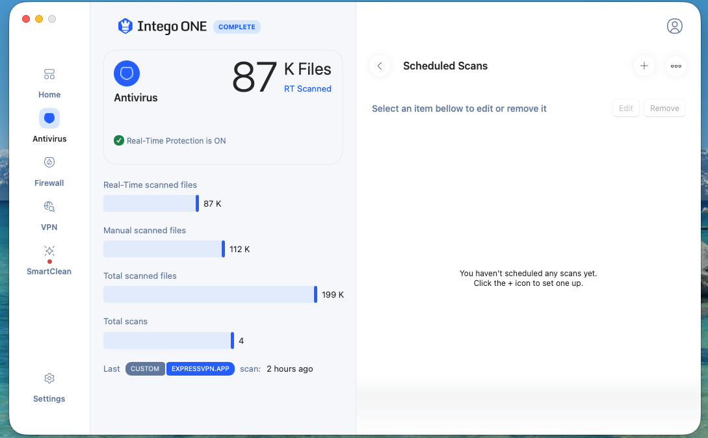This screenshot has width=708, height=438.
Task: Open the three-dots more options menu
Action: [676, 66]
